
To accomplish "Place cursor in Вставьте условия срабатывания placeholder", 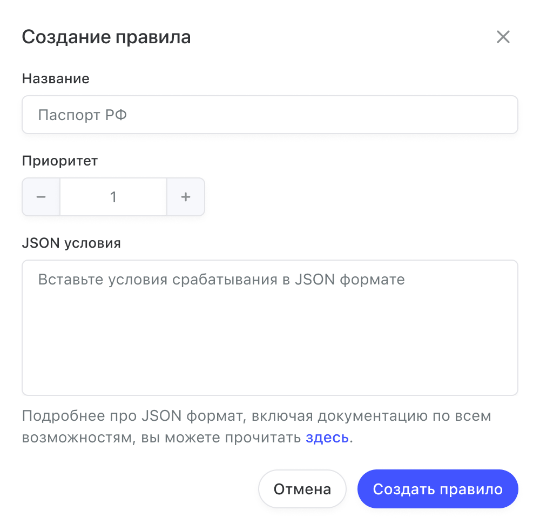I will (221, 280).
